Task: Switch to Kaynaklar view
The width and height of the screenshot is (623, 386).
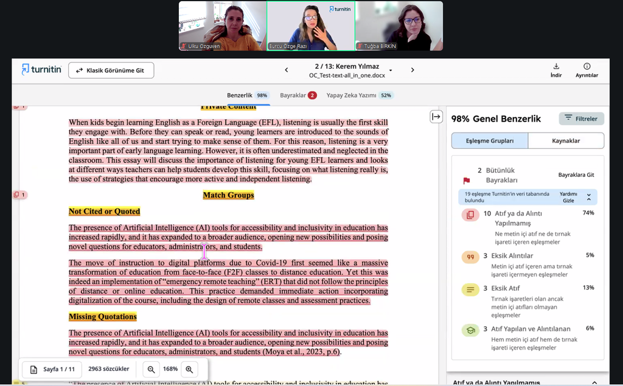Action: click(565, 141)
